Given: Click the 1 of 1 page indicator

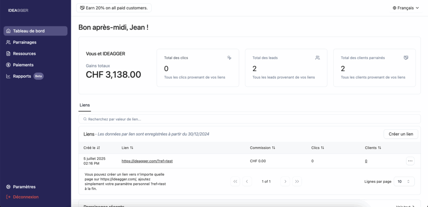Looking at the screenshot, I should [x=266, y=181].
